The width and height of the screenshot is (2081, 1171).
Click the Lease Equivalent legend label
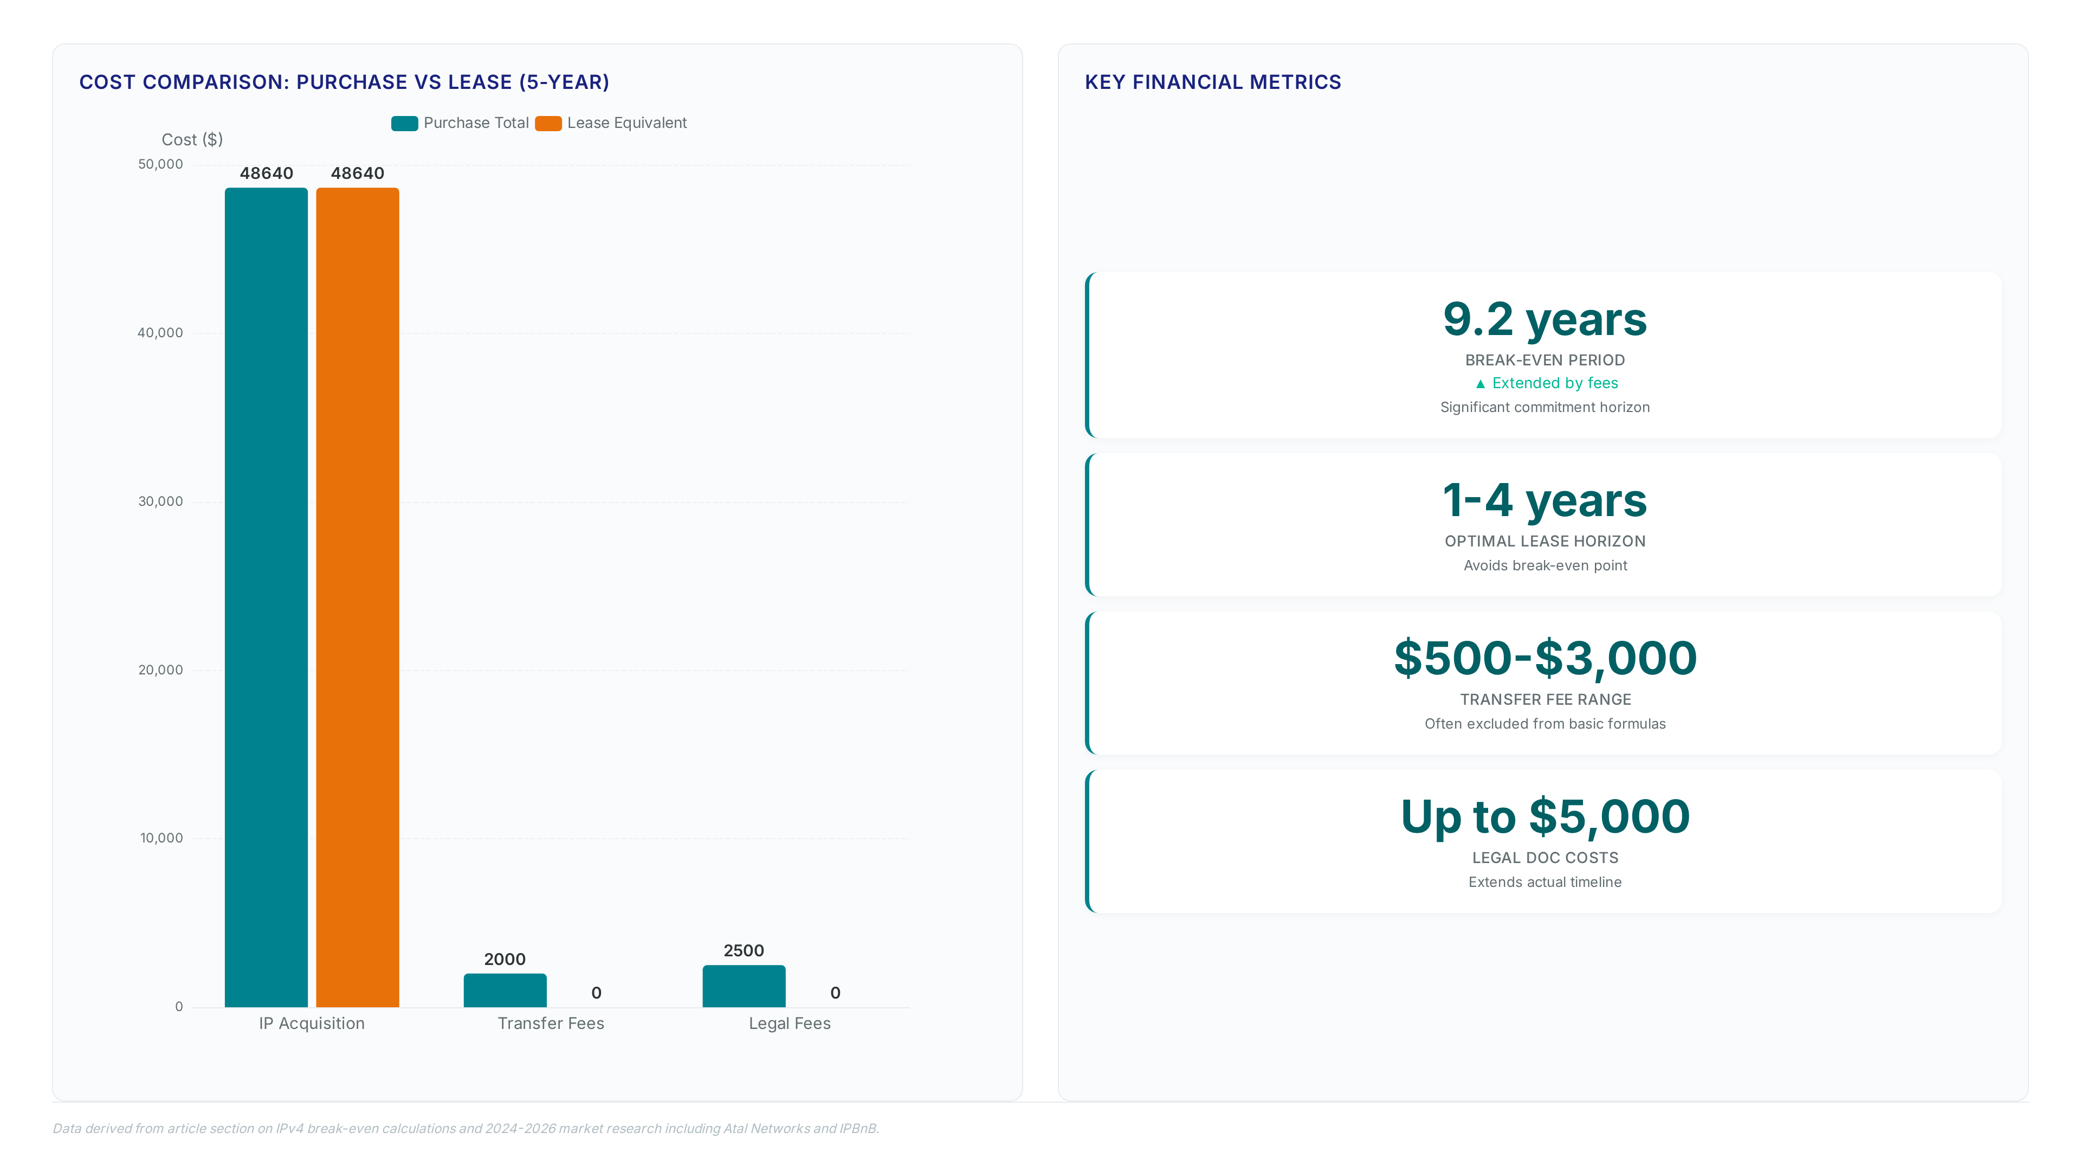click(x=627, y=123)
